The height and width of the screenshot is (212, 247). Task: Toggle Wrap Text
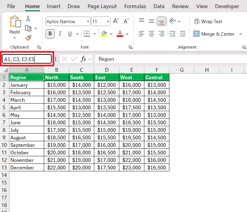pos(208,21)
